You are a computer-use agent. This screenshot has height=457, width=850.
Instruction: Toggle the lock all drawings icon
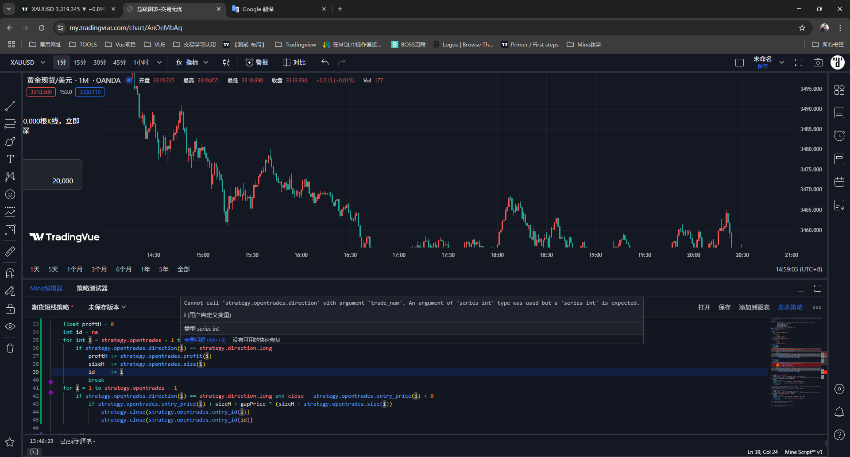tap(10, 309)
